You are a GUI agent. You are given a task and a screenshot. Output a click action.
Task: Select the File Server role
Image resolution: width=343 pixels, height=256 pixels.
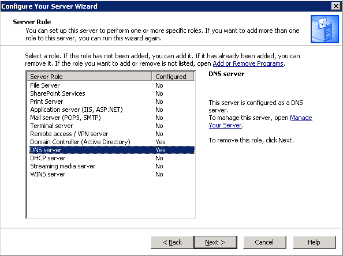[111, 85]
